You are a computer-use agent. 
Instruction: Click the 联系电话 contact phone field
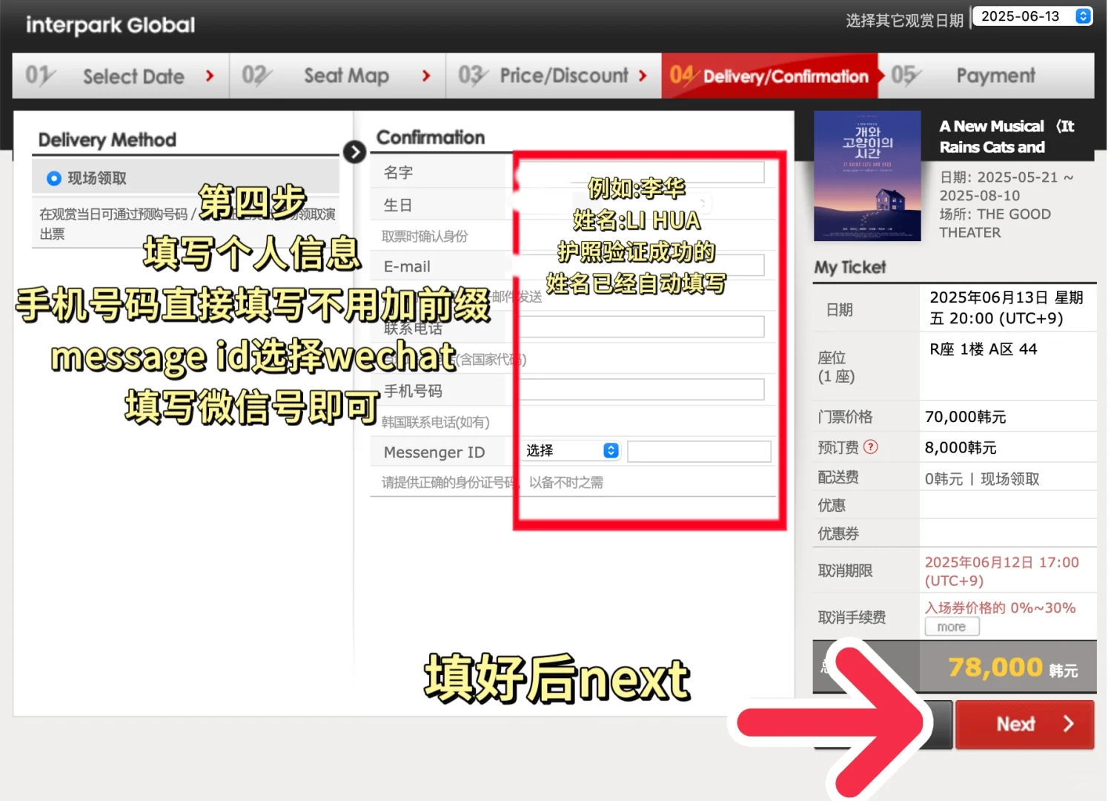click(642, 326)
